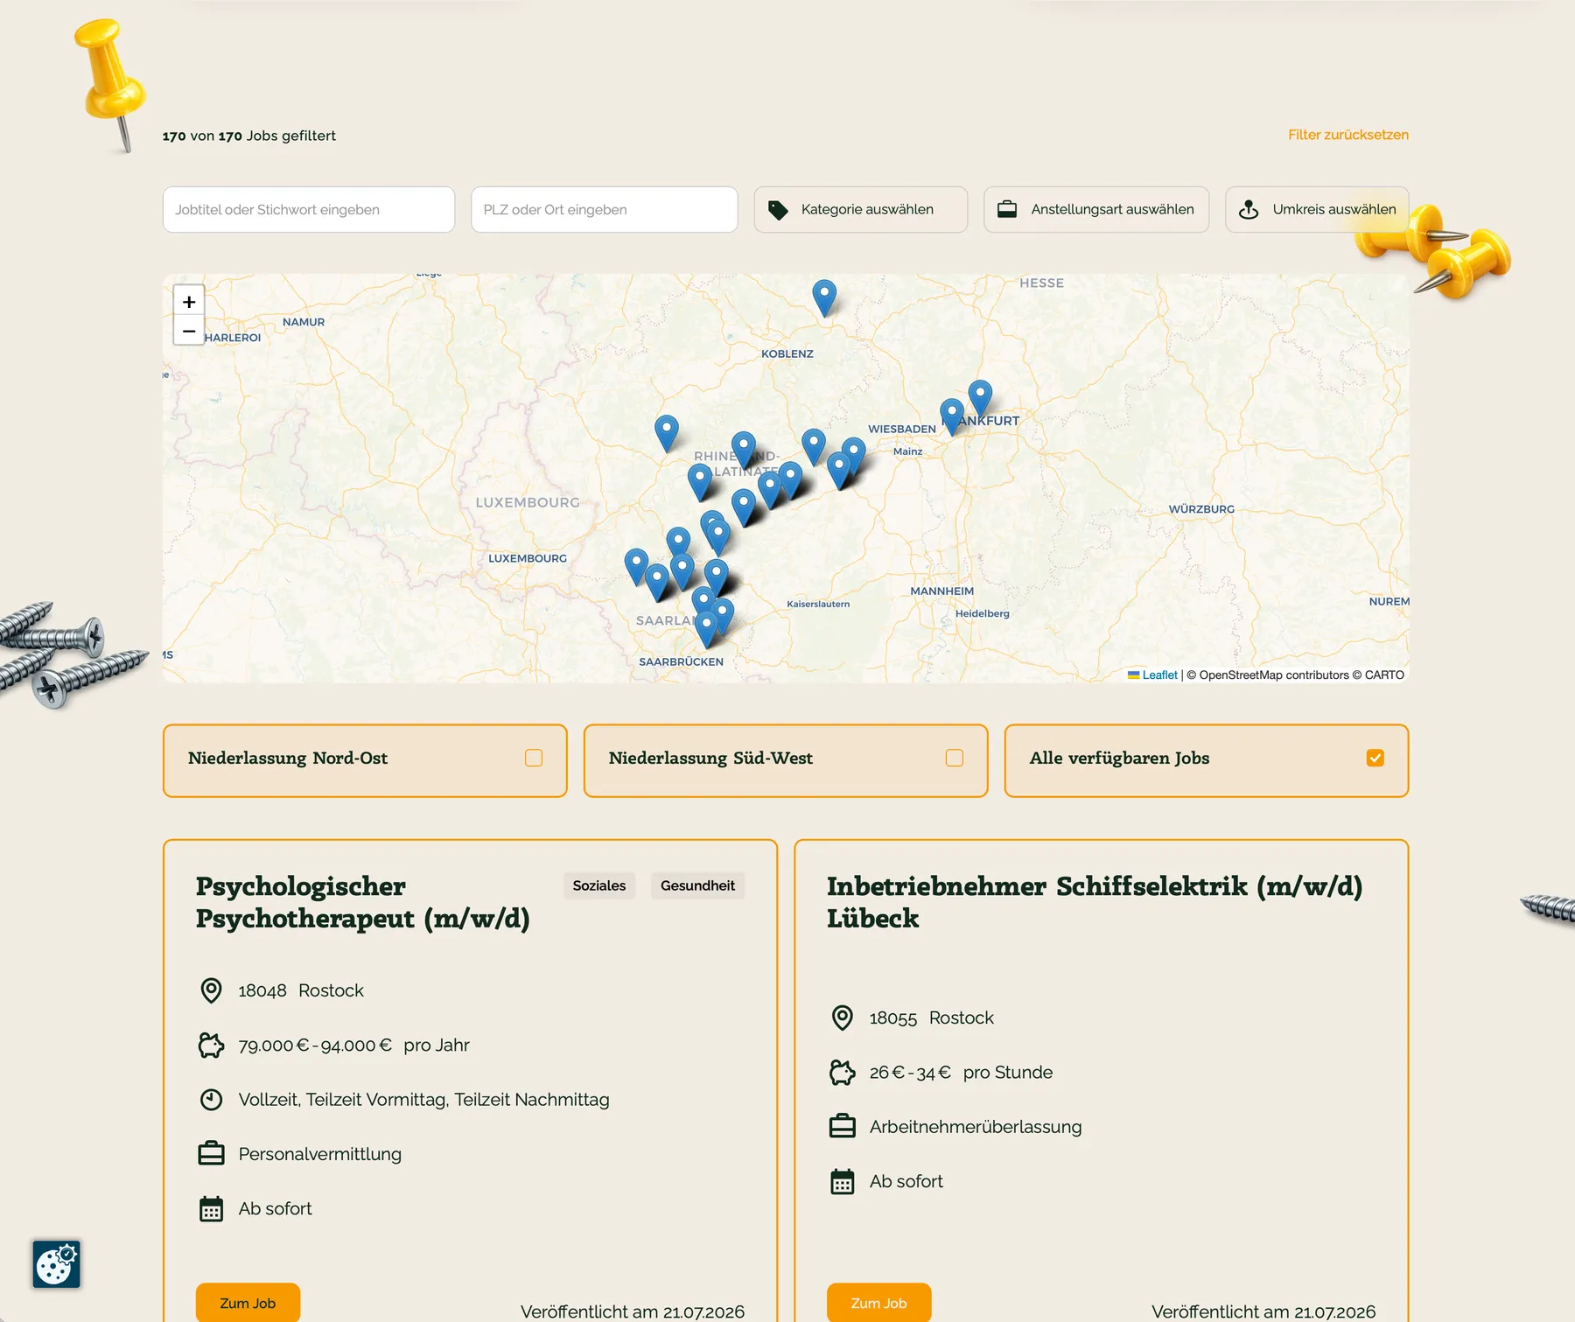The width and height of the screenshot is (1575, 1322).
Task: Open the Umkreis auswählen dropdown
Action: point(1317,210)
